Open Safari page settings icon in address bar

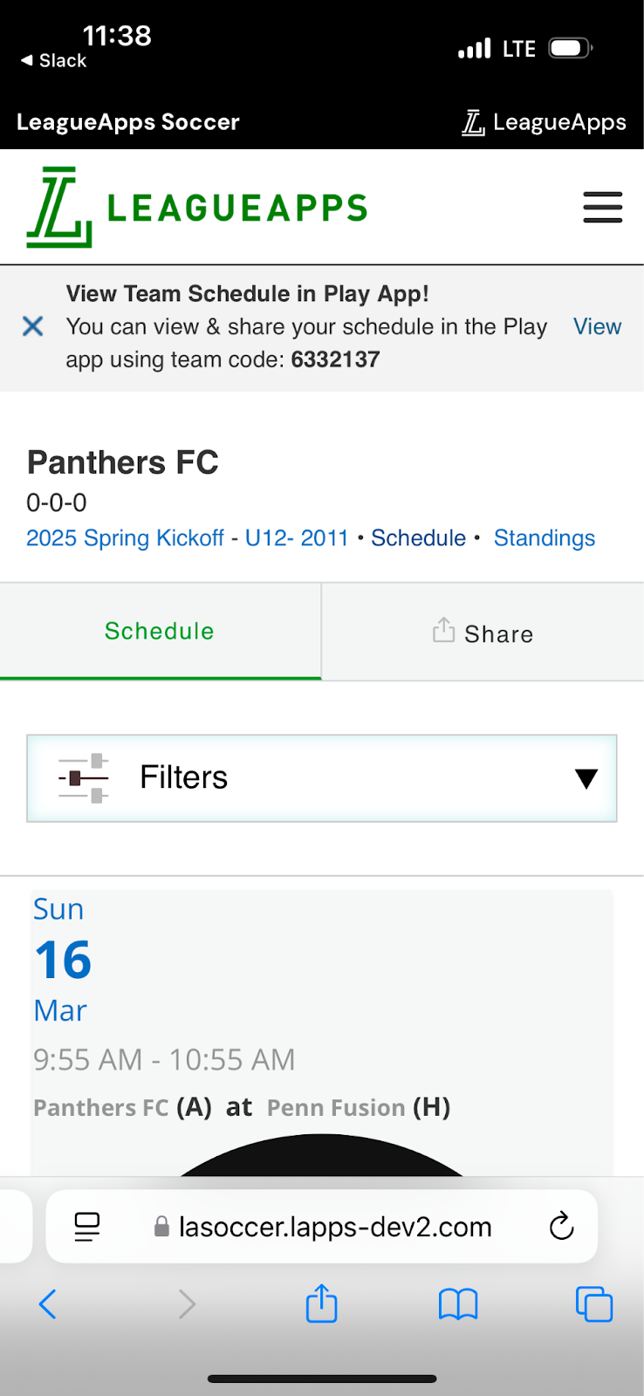tap(87, 1227)
